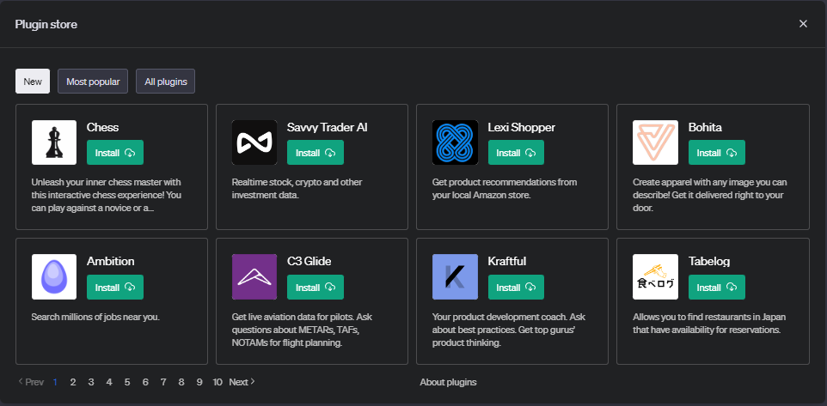This screenshot has height=406, width=827.
Task: Click the Savvy Trader AI infinity logo
Action: 254,142
